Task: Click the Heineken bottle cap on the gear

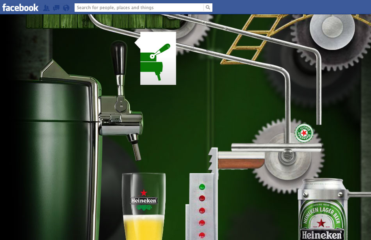Action: click(304, 133)
